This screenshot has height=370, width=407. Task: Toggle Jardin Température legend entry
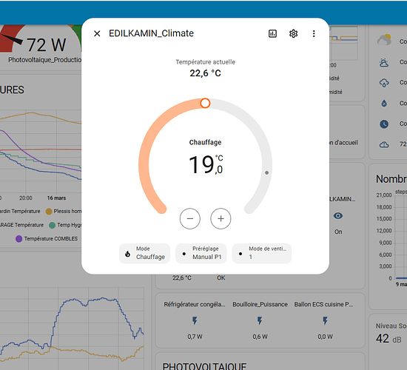point(20,211)
